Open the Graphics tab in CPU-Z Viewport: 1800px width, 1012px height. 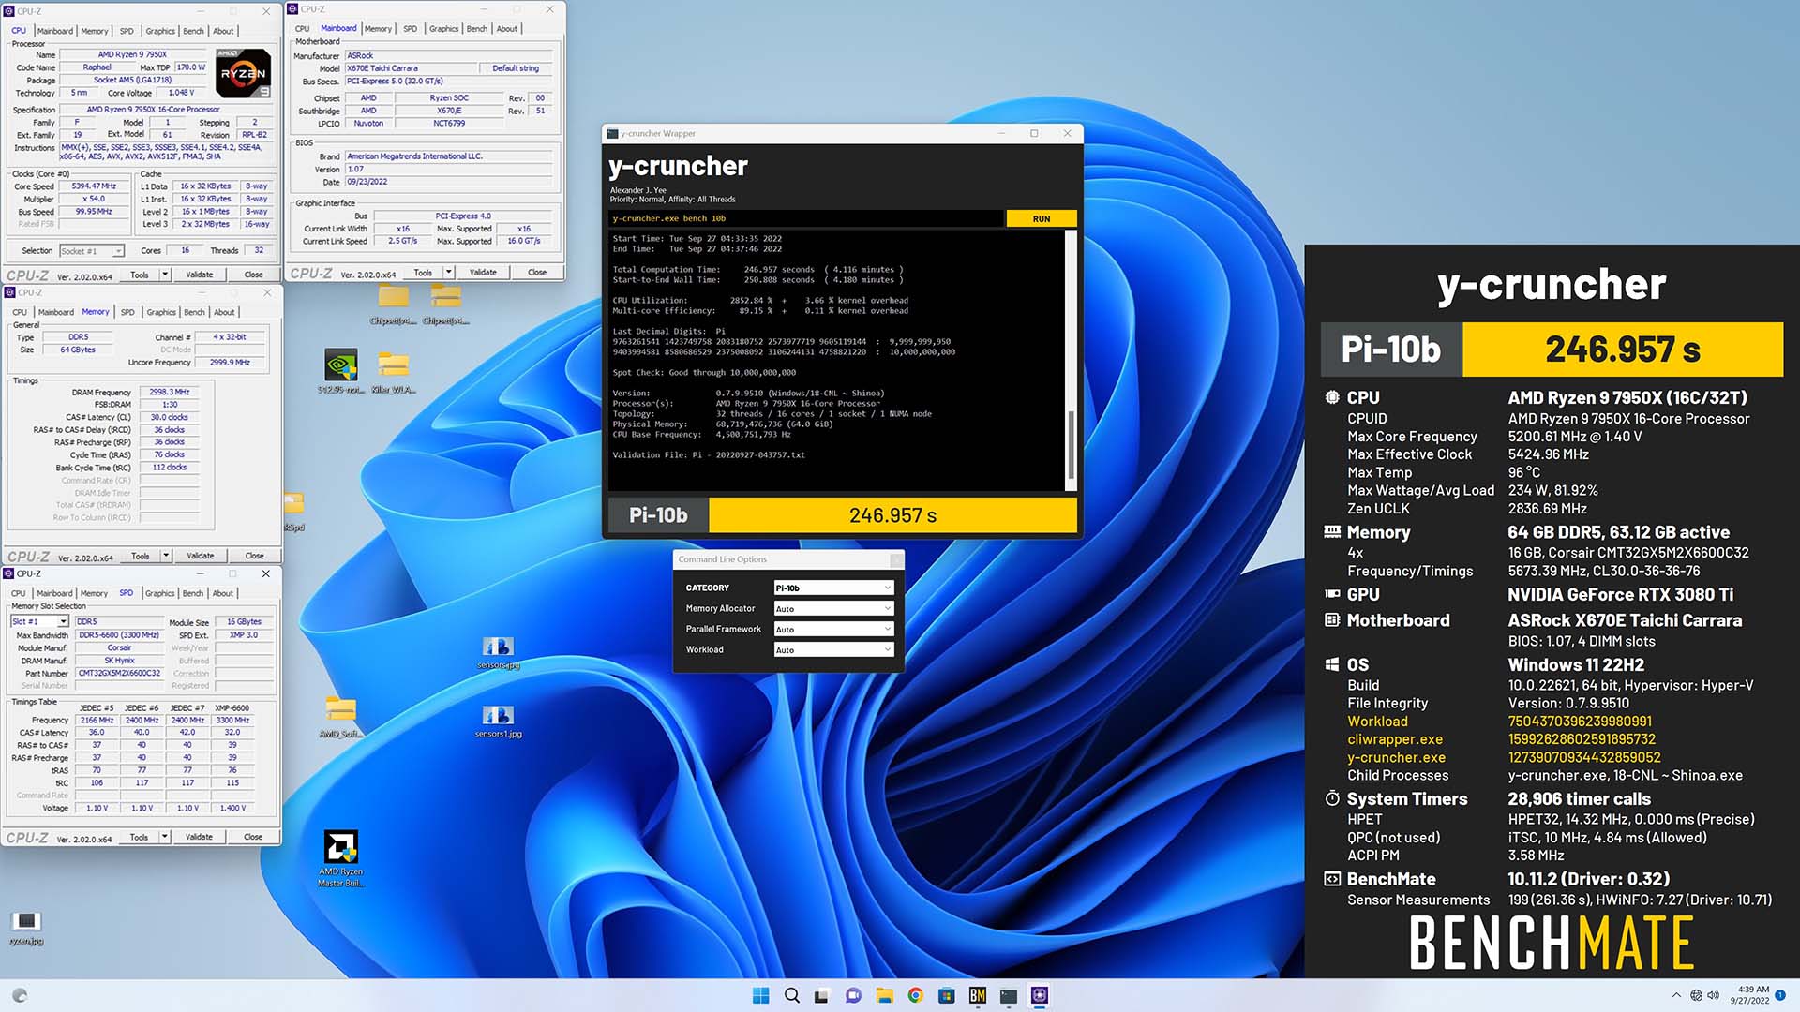pos(160,30)
